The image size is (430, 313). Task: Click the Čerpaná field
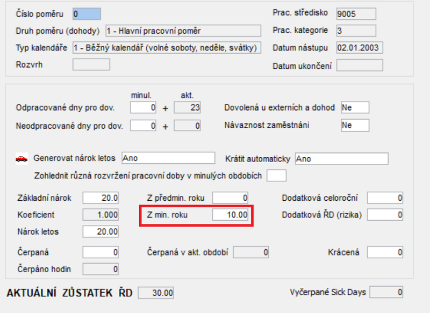[x=101, y=252]
